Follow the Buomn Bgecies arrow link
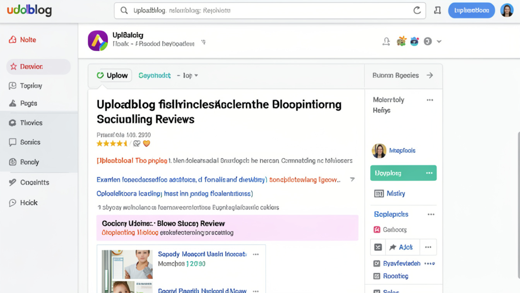This screenshot has width=520, height=293. [x=429, y=75]
